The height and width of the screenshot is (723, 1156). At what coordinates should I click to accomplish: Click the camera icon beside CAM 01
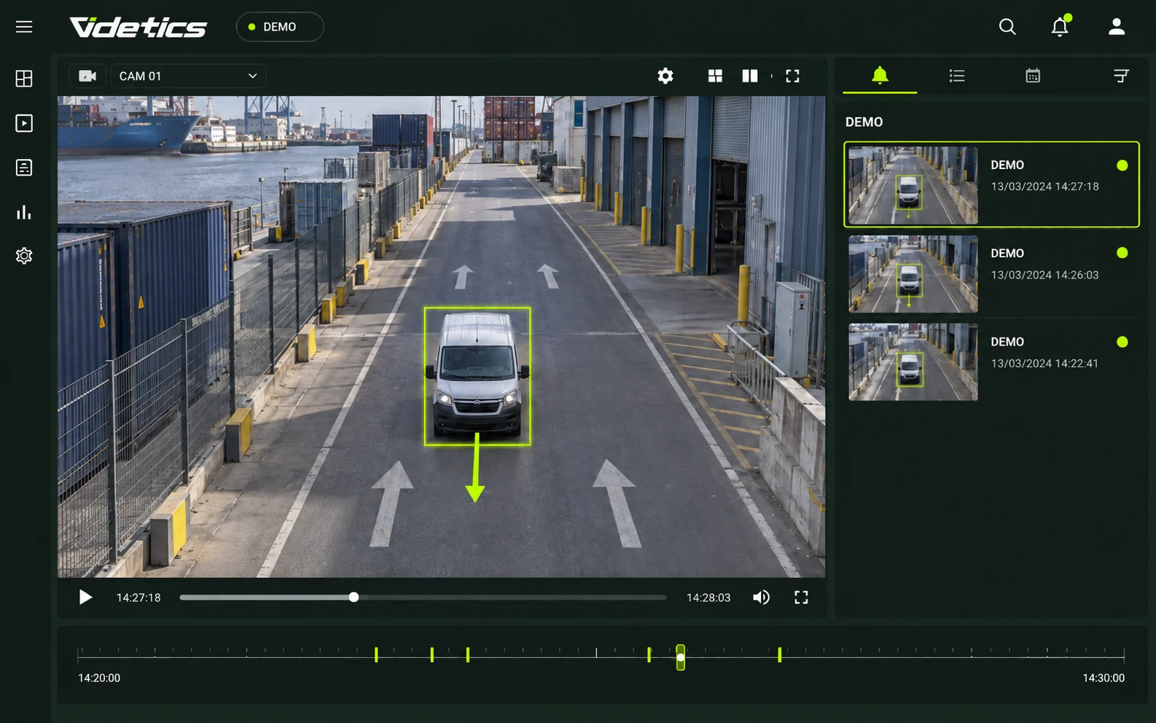(87, 76)
